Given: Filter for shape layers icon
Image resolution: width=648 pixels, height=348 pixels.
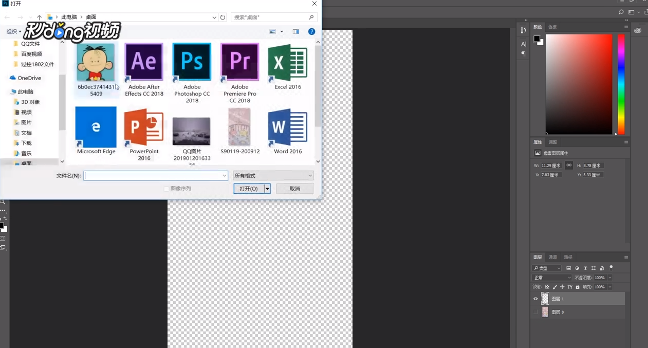Looking at the screenshot, I should pyautogui.click(x=594, y=268).
